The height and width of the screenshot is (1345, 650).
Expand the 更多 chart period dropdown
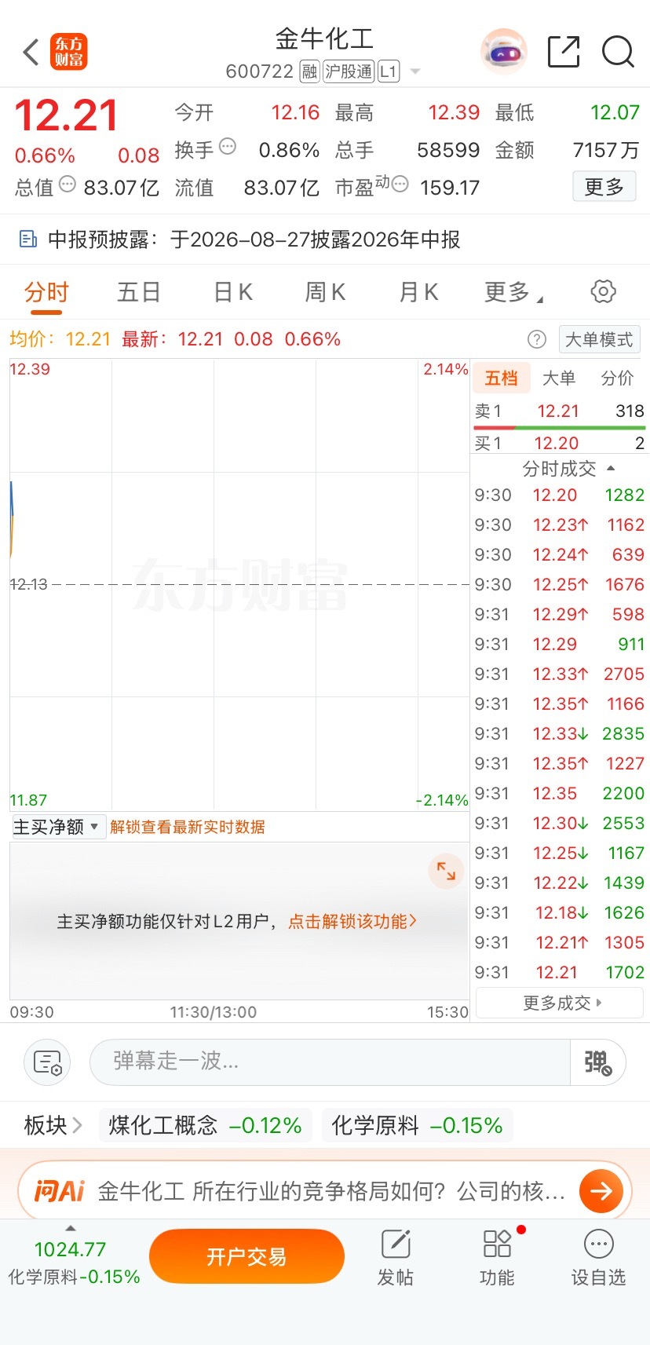click(513, 292)
